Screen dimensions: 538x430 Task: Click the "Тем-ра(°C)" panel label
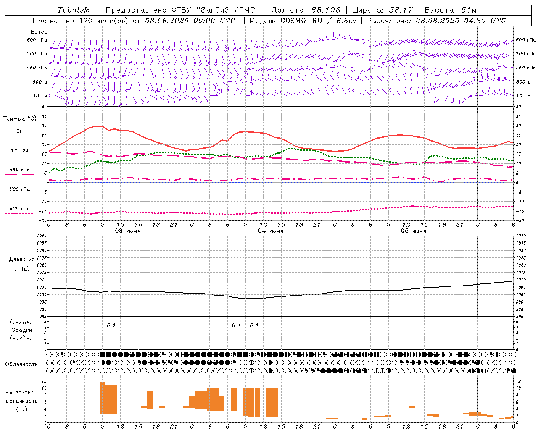pos(20,119)
